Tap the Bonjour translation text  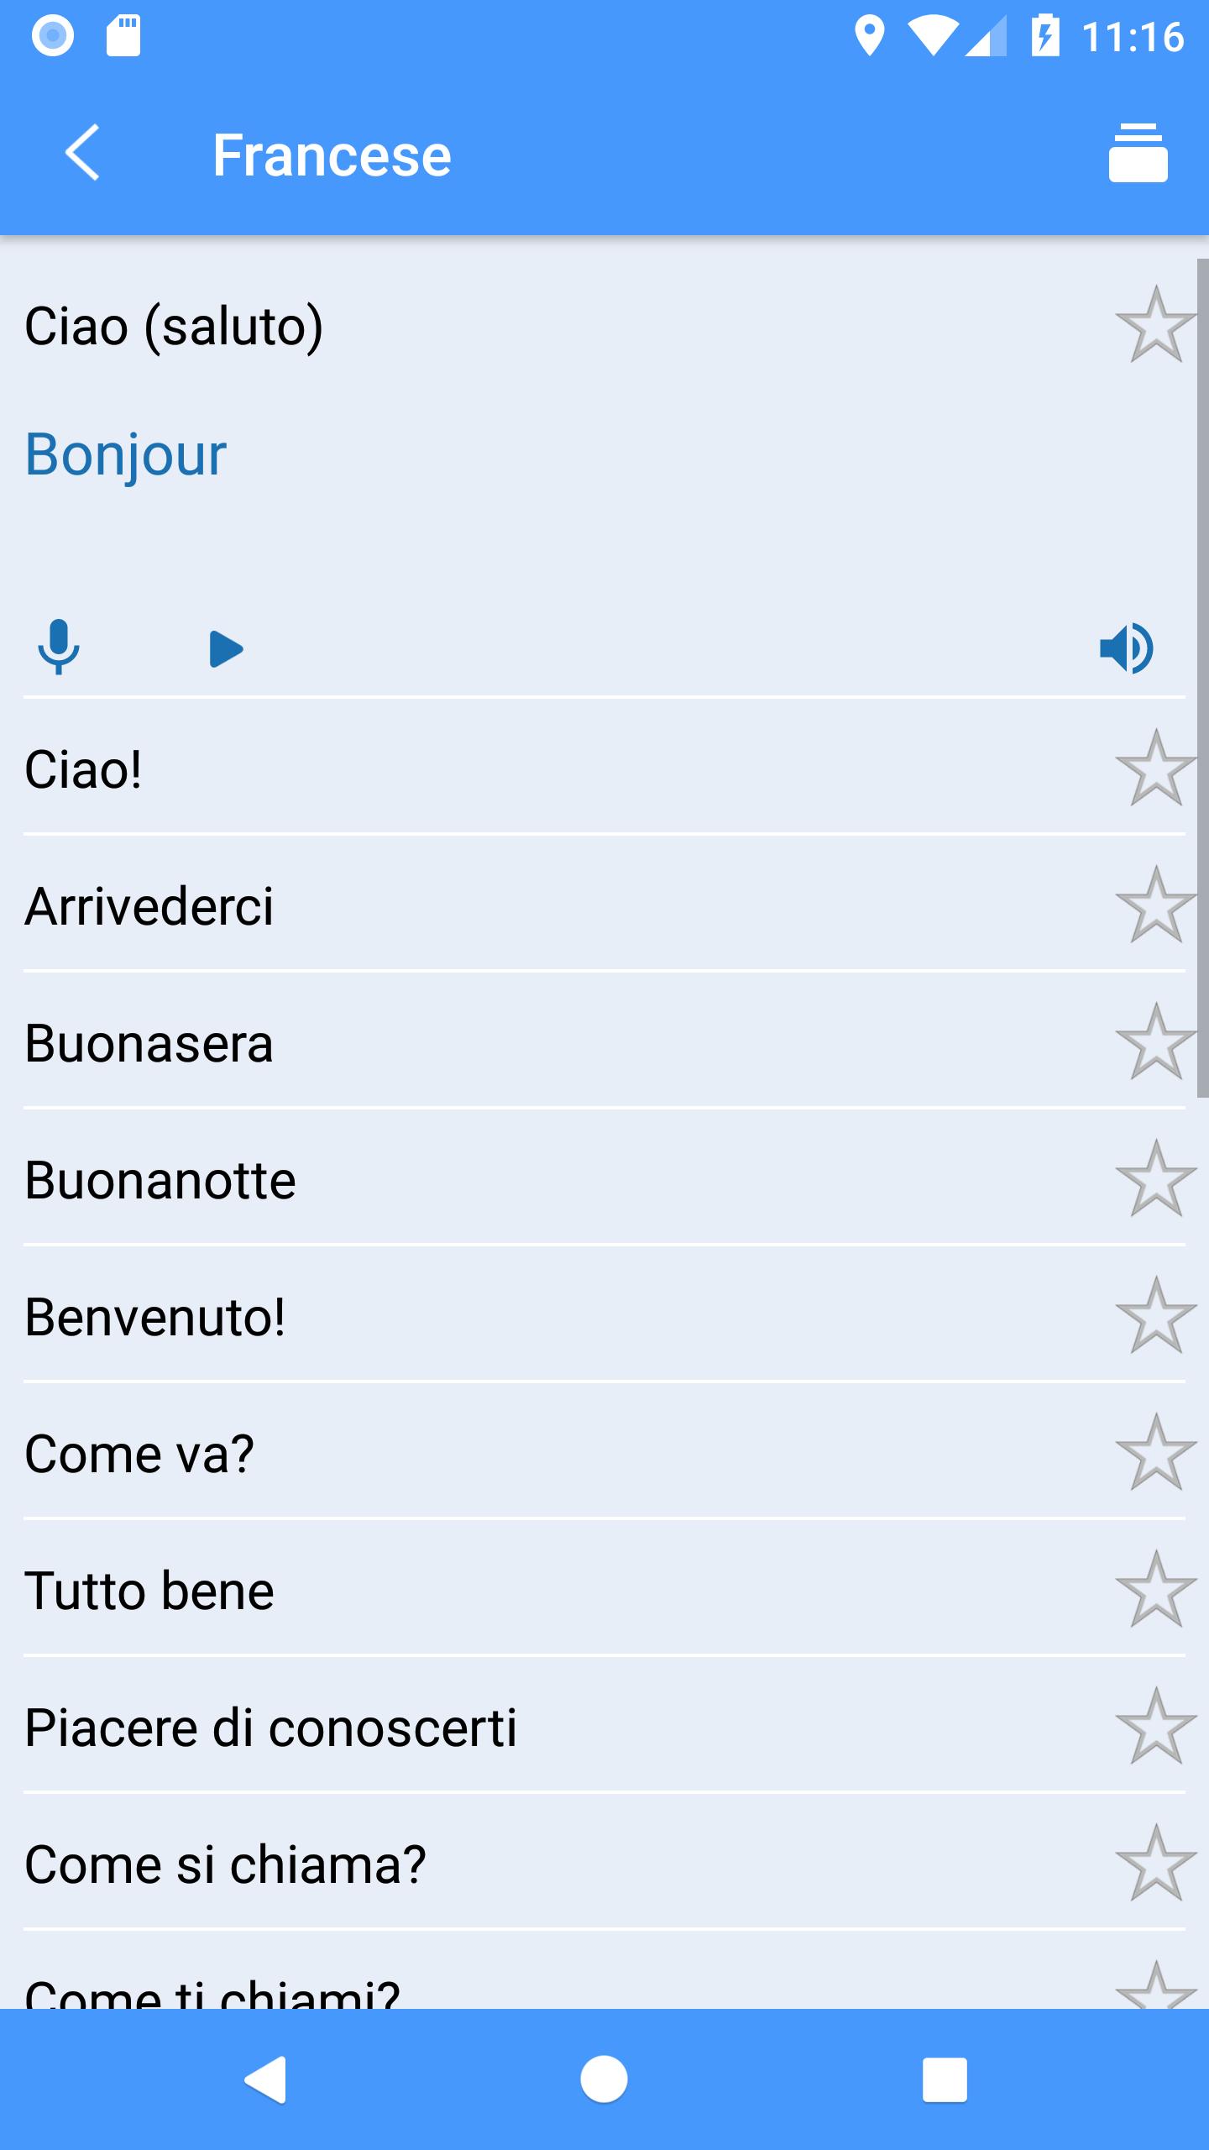point(126,454)
